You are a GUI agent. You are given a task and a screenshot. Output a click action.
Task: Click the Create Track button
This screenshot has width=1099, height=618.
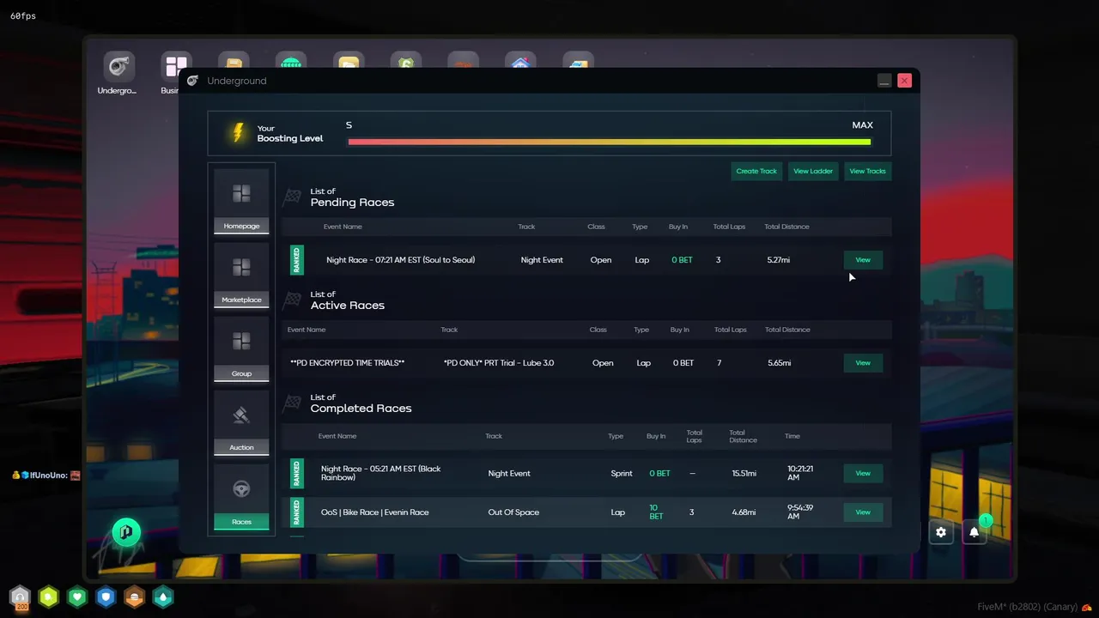click(756, 171)
